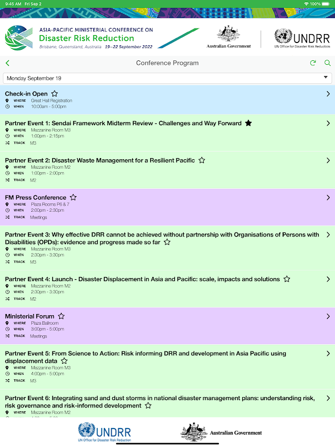Viewport: 335px width, 447px height.
Task: Open Ministerial Forum details chevron
Action: (x=328, y=316)
